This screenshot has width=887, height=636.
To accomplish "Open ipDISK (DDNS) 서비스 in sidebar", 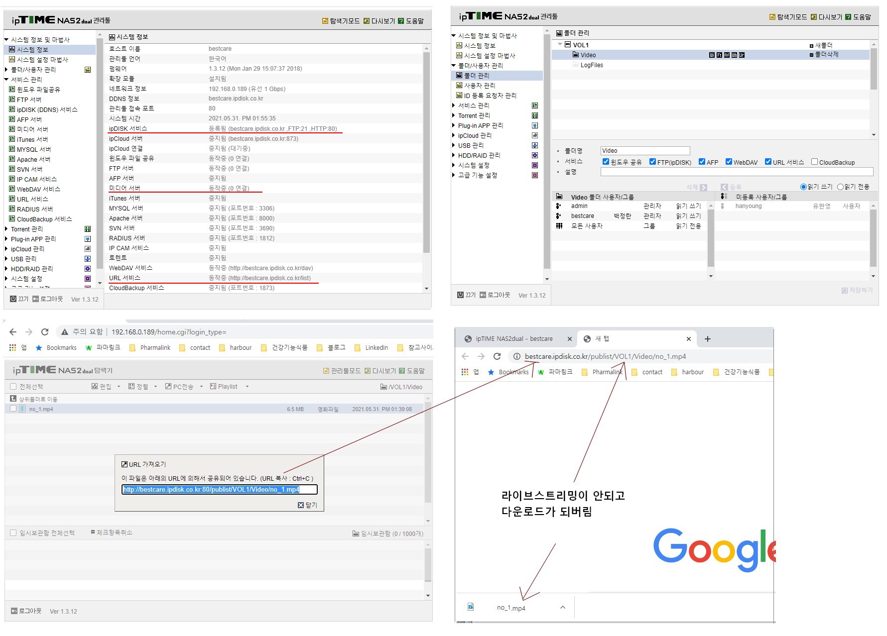I will [47, 109].
